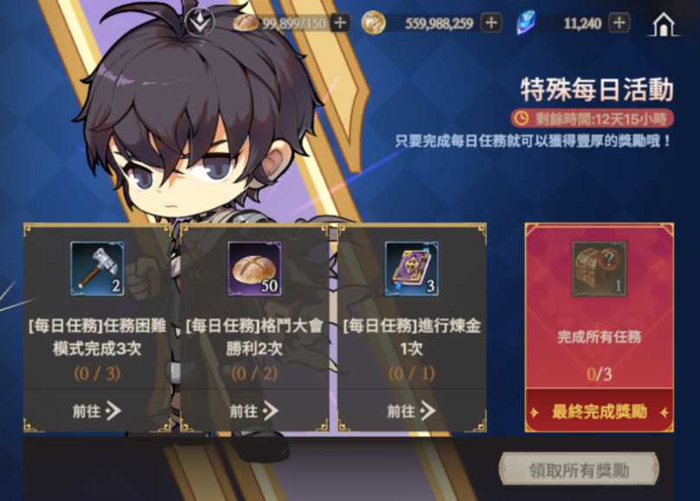Go to hard mode mission via 前往

pos(97,411)
